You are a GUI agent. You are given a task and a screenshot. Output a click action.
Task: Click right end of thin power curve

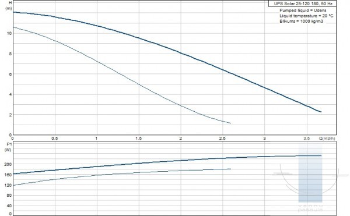(x=230, y=169)
